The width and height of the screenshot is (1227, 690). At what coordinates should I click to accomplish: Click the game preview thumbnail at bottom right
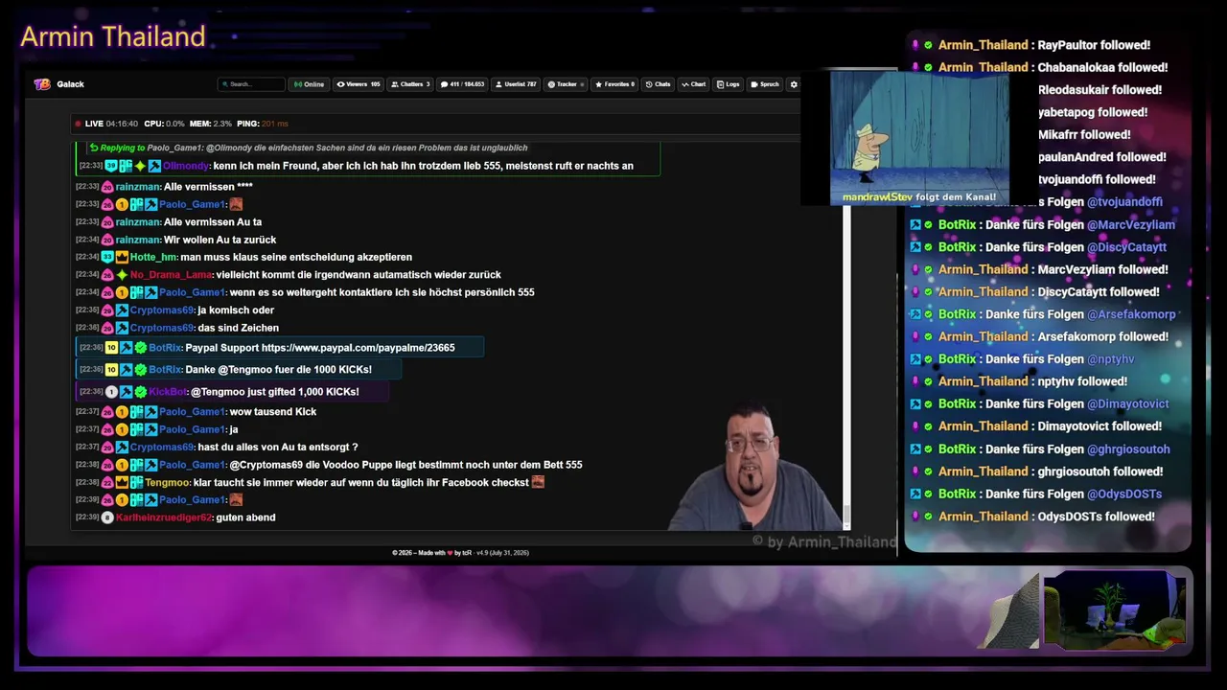(x=1115, y=609)
